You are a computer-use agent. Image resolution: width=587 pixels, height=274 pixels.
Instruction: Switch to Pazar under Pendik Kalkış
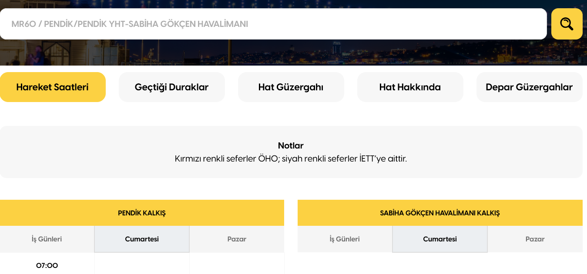coord(237,239)
